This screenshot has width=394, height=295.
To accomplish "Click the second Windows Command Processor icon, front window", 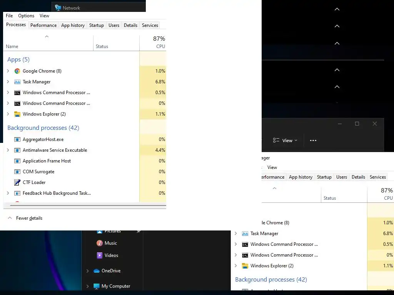I will click(x=17, y=103).
